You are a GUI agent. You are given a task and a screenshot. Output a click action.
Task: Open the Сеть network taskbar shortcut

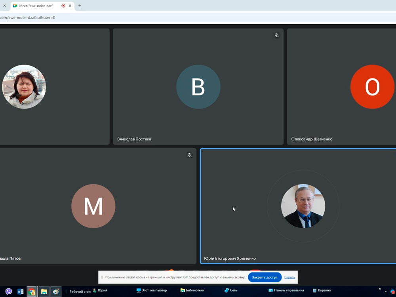(231, 290)
